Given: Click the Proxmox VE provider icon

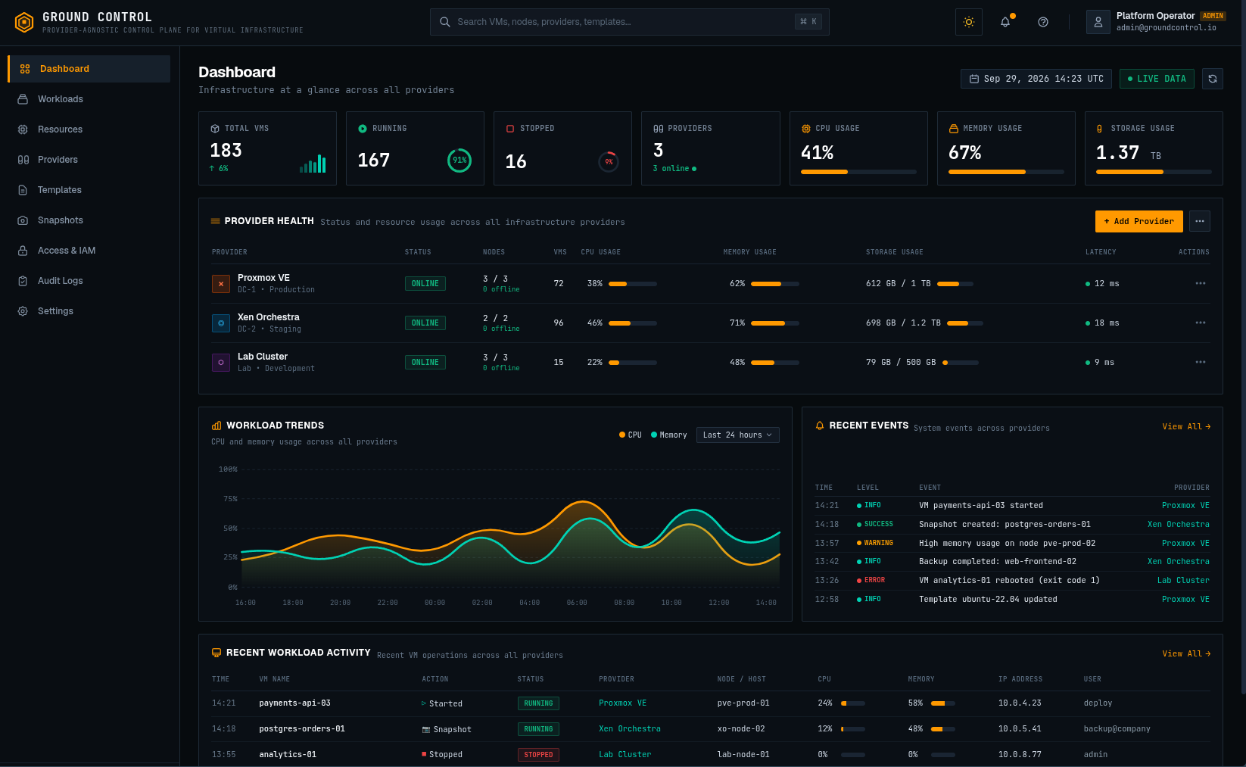Looking at the screenshot, I should 221,284.
